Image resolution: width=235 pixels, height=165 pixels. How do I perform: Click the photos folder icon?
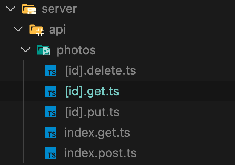pyautogui.click(x=43, y=50)
